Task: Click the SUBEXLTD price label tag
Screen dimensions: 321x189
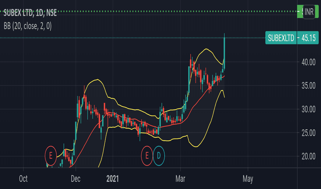Action: [x=281, y=38]
